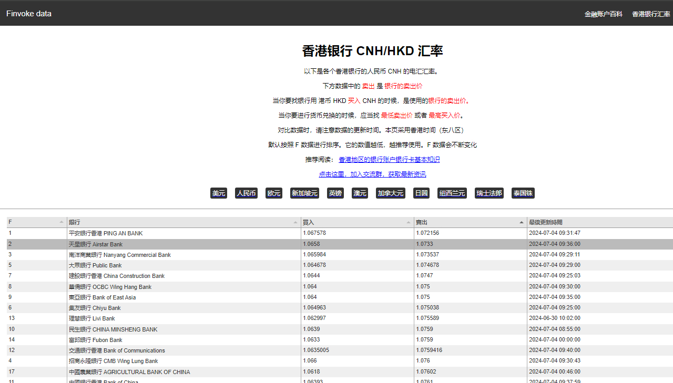Viewport: 673px width, 383px height.
Task: Select the 英镑 currency button
Action: pos(335,193)
